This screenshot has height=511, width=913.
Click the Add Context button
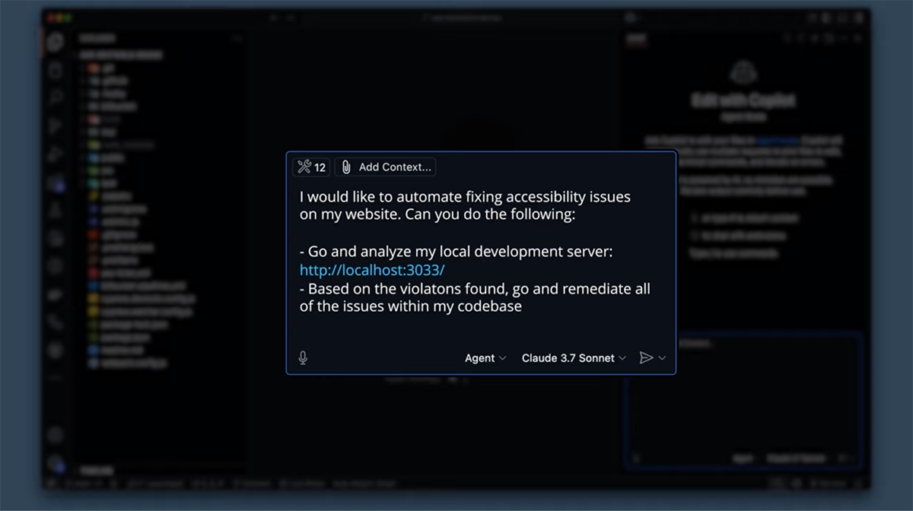[x=385, y=167]
